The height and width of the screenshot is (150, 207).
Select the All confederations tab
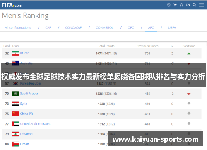[18, 28]
